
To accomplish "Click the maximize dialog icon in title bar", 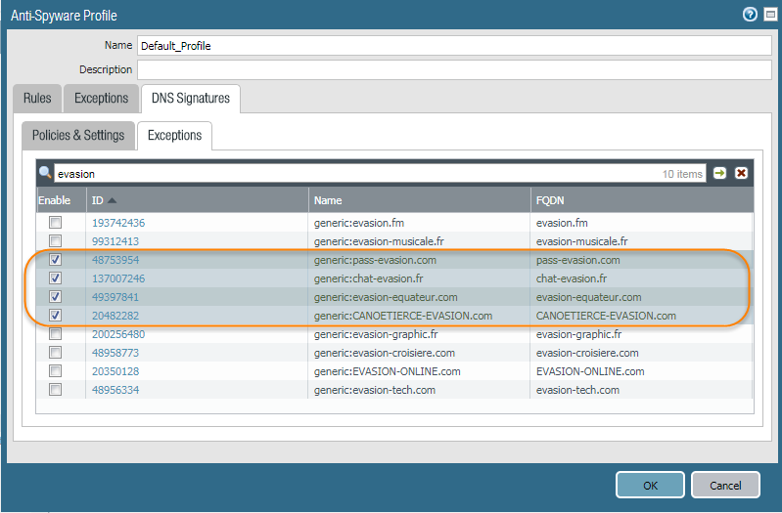I will point(767,15).
